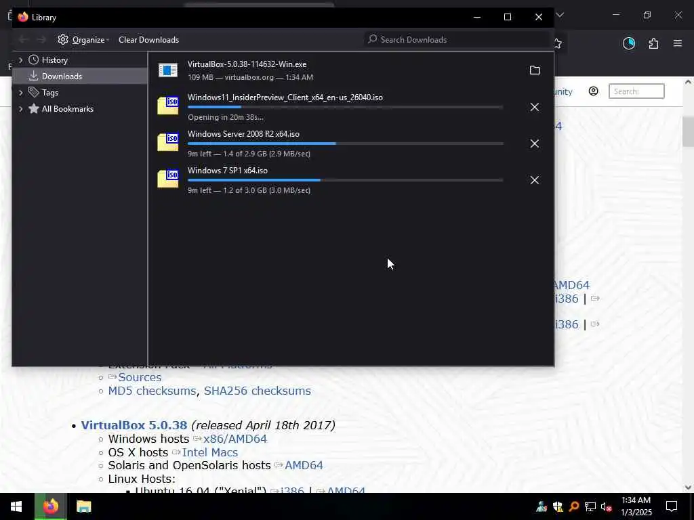Bookmark this page with the star icon

pyautogui.click(x=558, y=44)
